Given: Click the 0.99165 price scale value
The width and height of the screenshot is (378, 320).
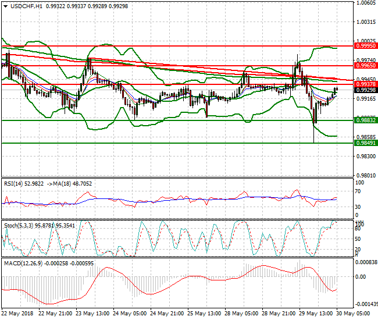Looking at the screenshot, I should pyautogui.click(x=366, y=99).
